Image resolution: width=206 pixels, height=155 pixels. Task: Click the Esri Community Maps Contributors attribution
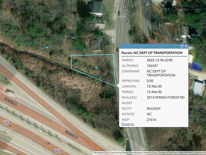click(123, 152)
